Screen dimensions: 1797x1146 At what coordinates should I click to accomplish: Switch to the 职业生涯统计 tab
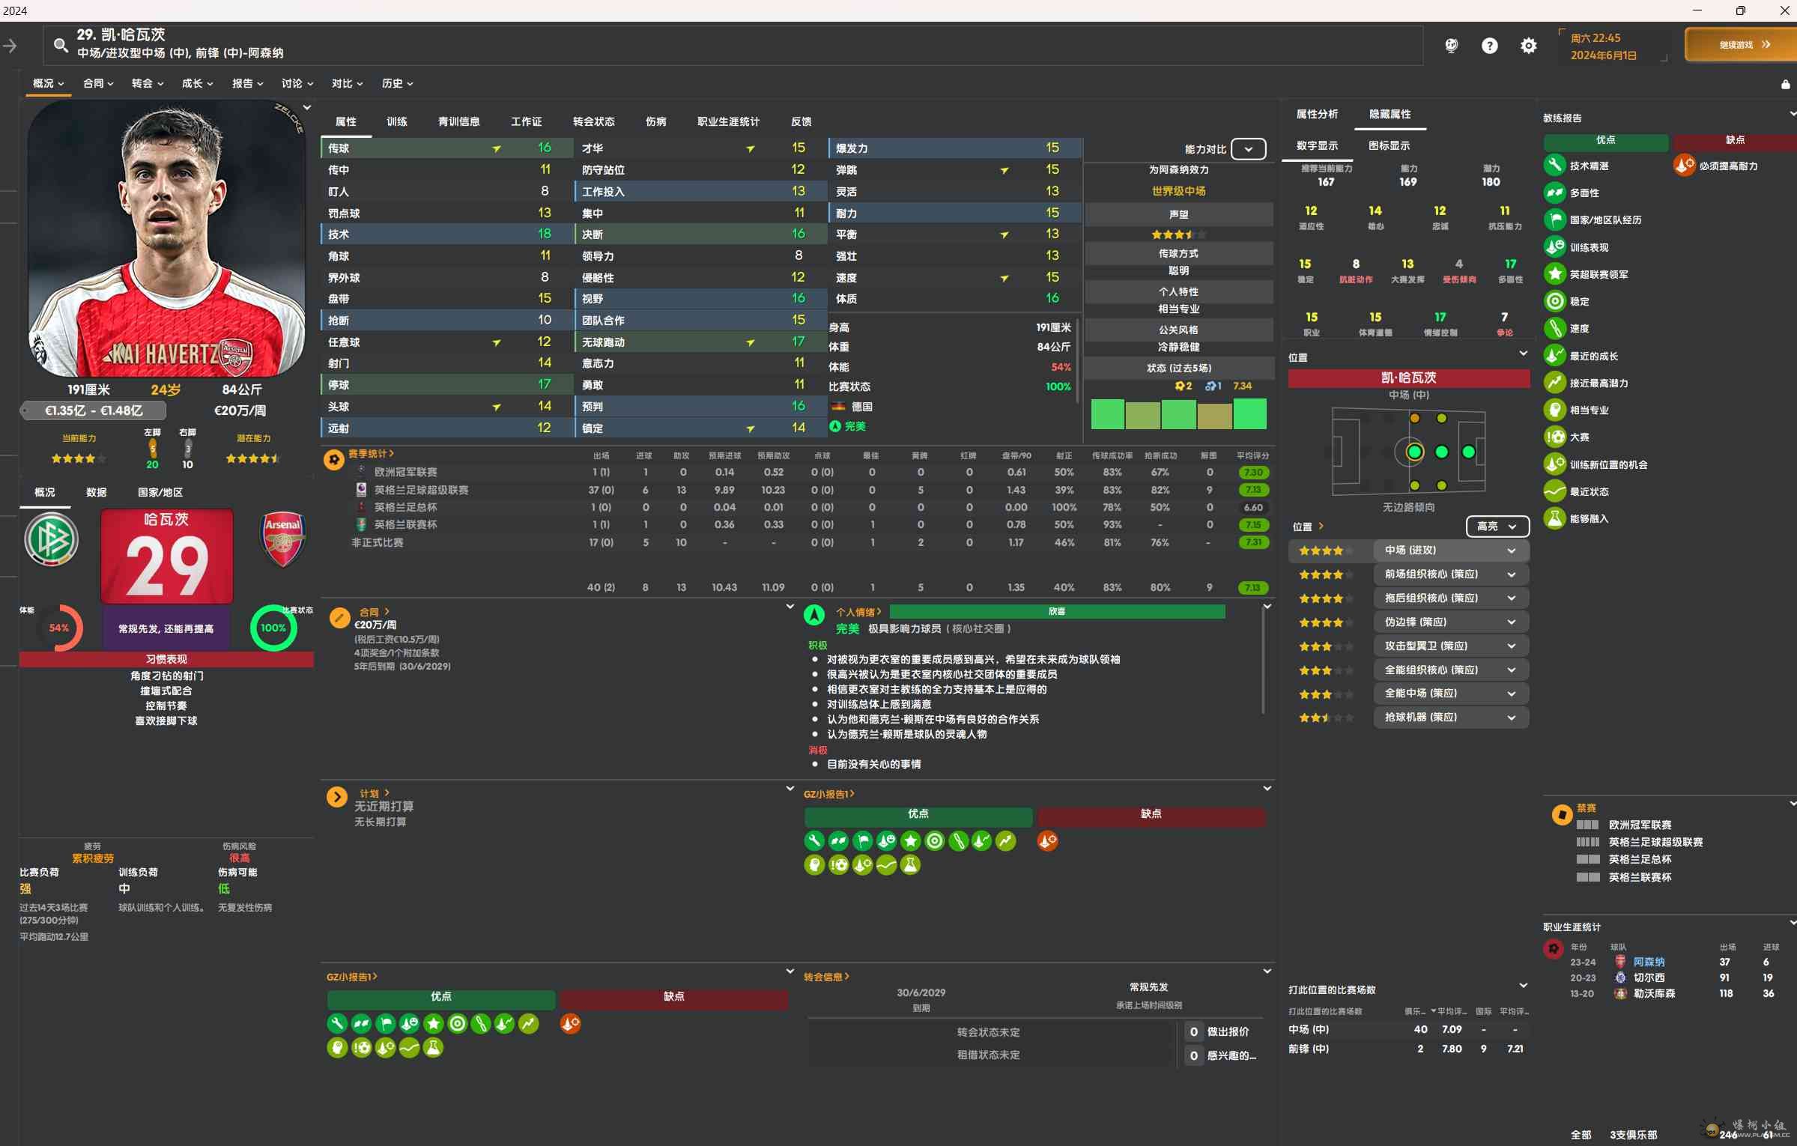pyautogui.click(x=728, y=121)
